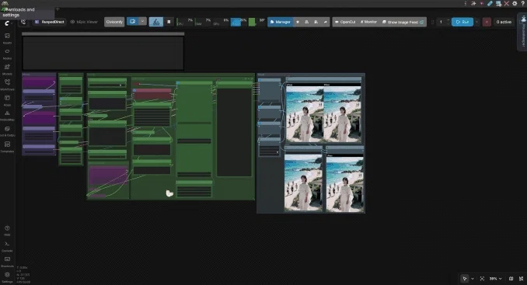
Task: Open the Templates sidebar panel
Action: (x=7, y=146)
